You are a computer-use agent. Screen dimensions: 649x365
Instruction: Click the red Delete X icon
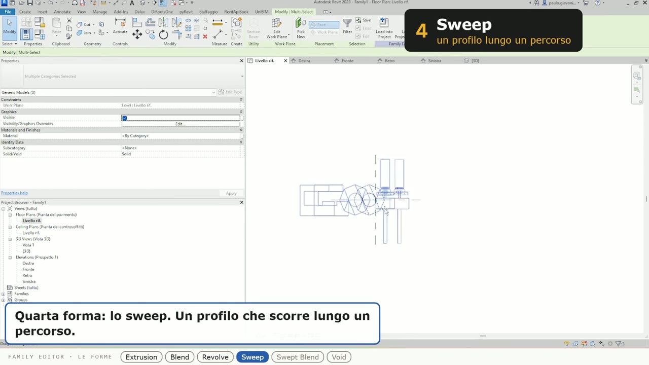point(205,36)
